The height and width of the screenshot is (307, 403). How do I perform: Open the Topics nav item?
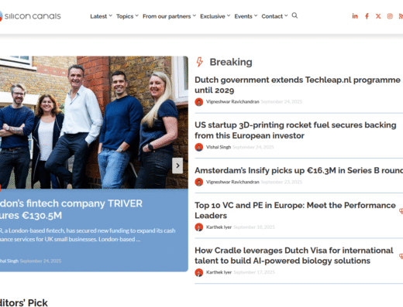(125, 16)
